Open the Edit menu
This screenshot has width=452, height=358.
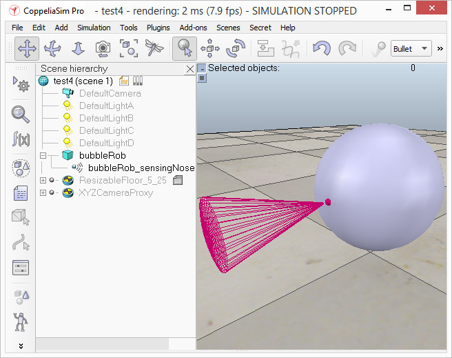(39, 28)
